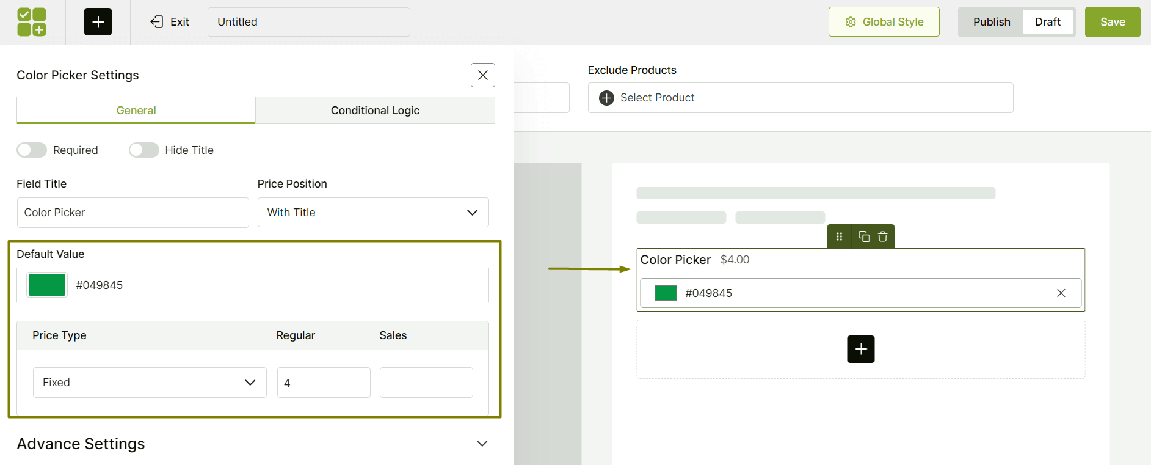Open Global Style settings
This screenshot has height=465, width=1151.
click(x=884, y=22)
